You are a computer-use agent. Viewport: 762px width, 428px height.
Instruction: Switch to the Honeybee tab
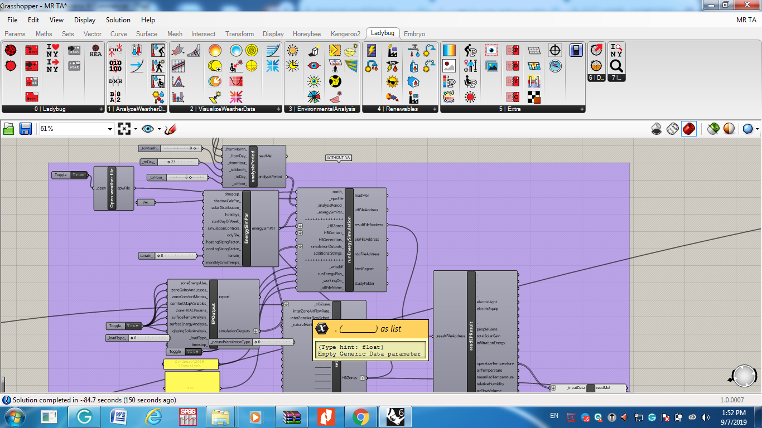[x=307, y=34]
